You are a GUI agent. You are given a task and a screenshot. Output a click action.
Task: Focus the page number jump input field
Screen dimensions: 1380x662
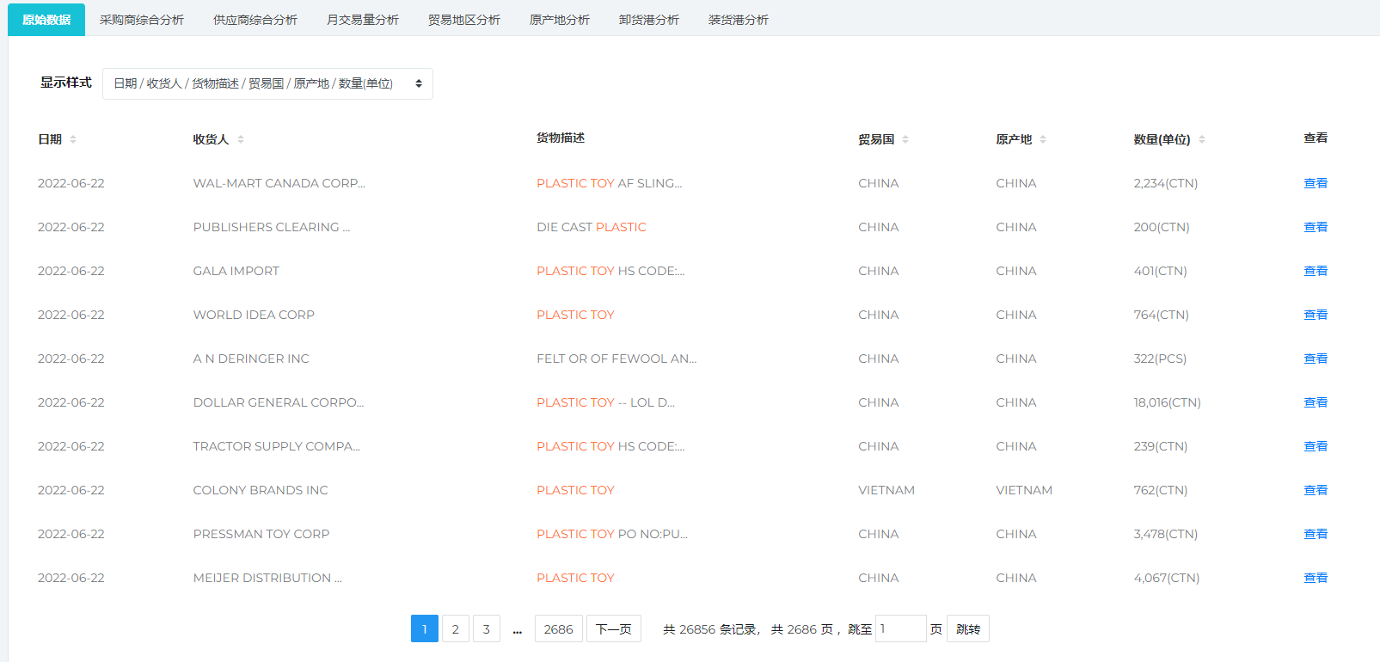[900, 629]
